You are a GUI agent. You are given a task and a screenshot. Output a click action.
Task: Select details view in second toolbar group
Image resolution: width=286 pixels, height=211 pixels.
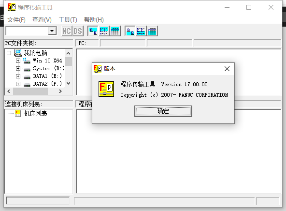[152, 31]
